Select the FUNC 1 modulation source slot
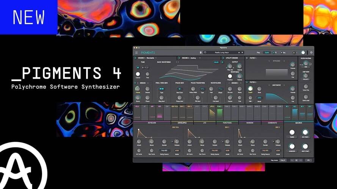The image size is (337, 189). coord(219,112)
